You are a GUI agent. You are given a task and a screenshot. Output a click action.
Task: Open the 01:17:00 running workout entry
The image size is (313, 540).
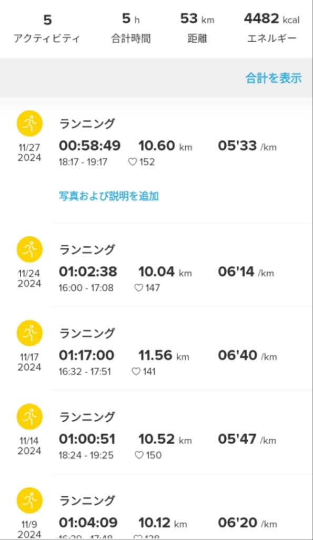[183, 348]
